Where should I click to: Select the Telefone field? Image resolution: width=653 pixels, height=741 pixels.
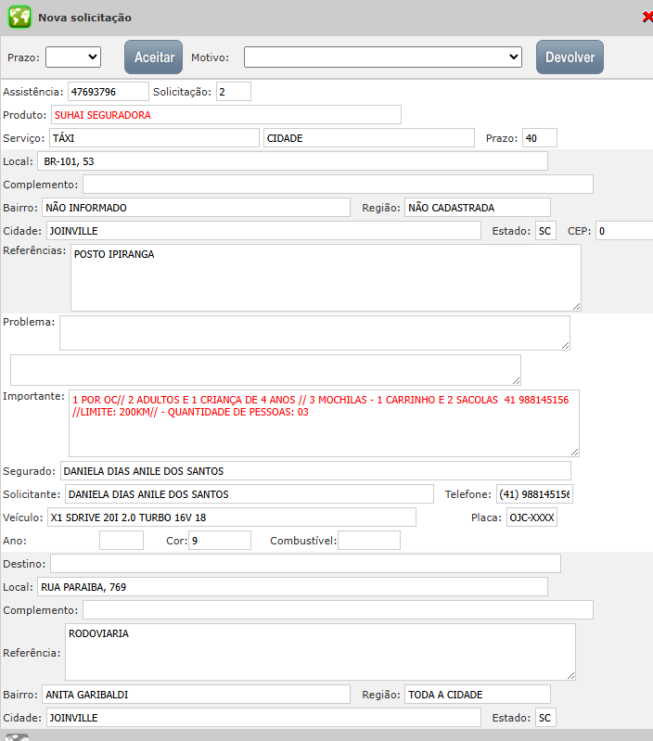pos(534,494)
